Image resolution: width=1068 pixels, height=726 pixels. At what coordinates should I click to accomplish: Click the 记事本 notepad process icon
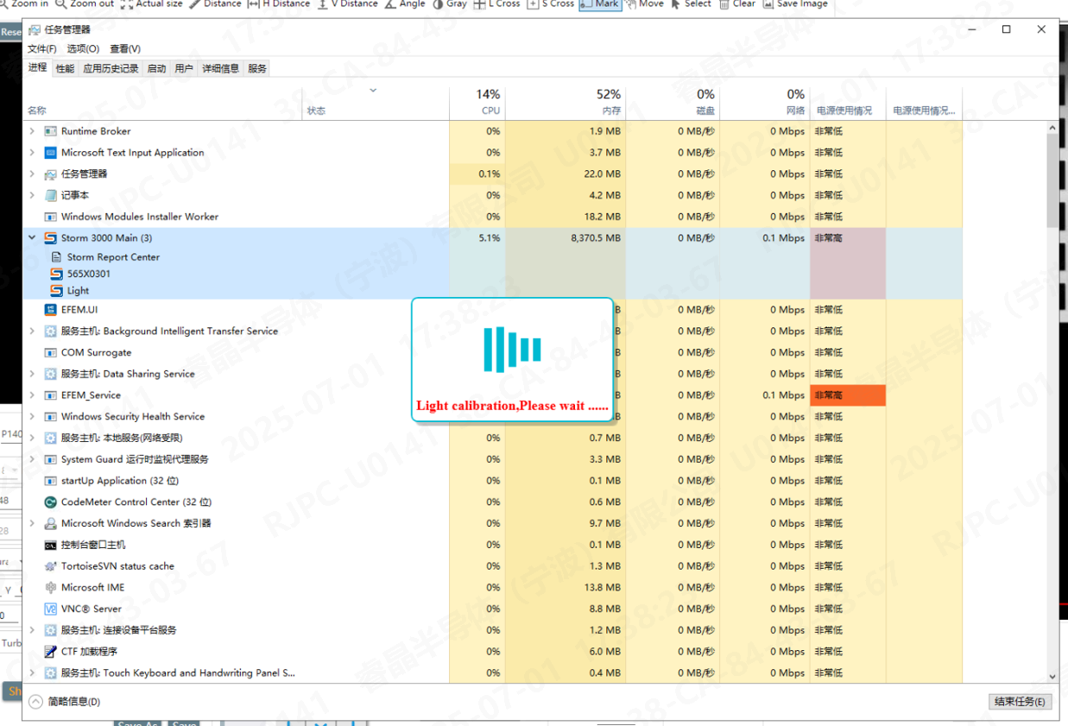tap(50, 195)
